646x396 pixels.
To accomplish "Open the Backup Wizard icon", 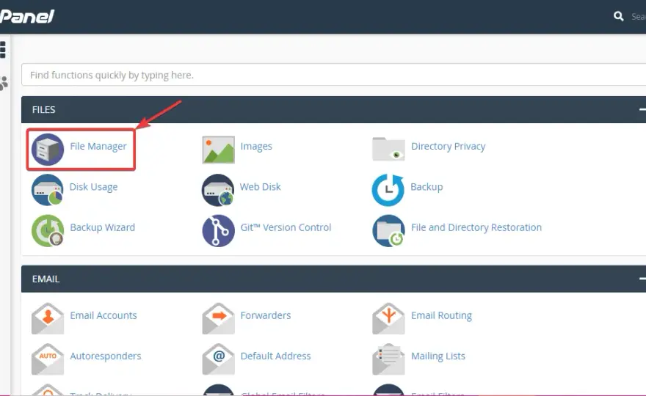I will point(48,230).
